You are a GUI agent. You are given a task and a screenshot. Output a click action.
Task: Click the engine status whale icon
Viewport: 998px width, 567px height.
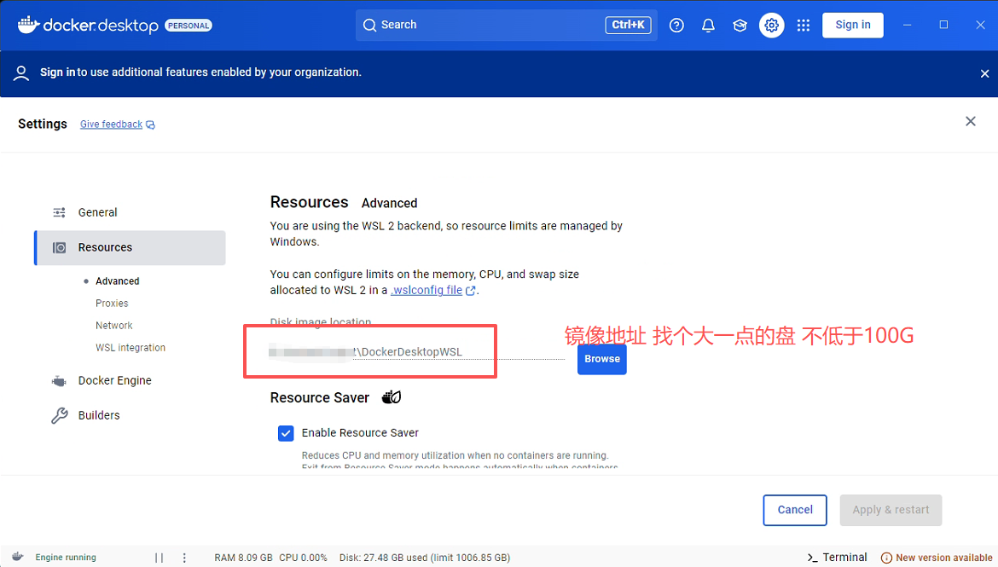coord(18,557)
